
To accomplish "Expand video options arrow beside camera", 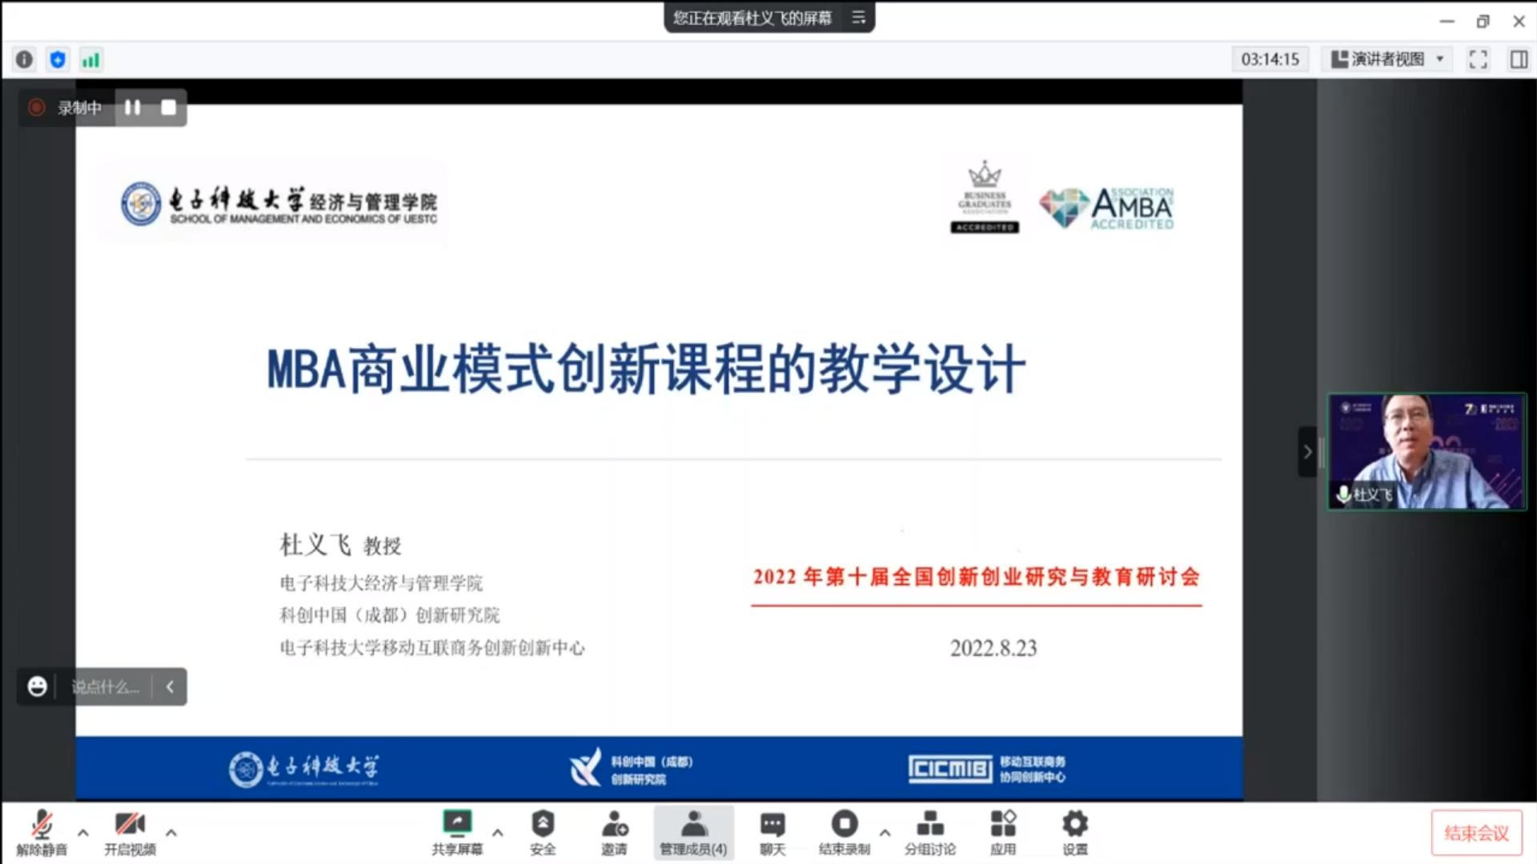I will (x=171, y=832).
